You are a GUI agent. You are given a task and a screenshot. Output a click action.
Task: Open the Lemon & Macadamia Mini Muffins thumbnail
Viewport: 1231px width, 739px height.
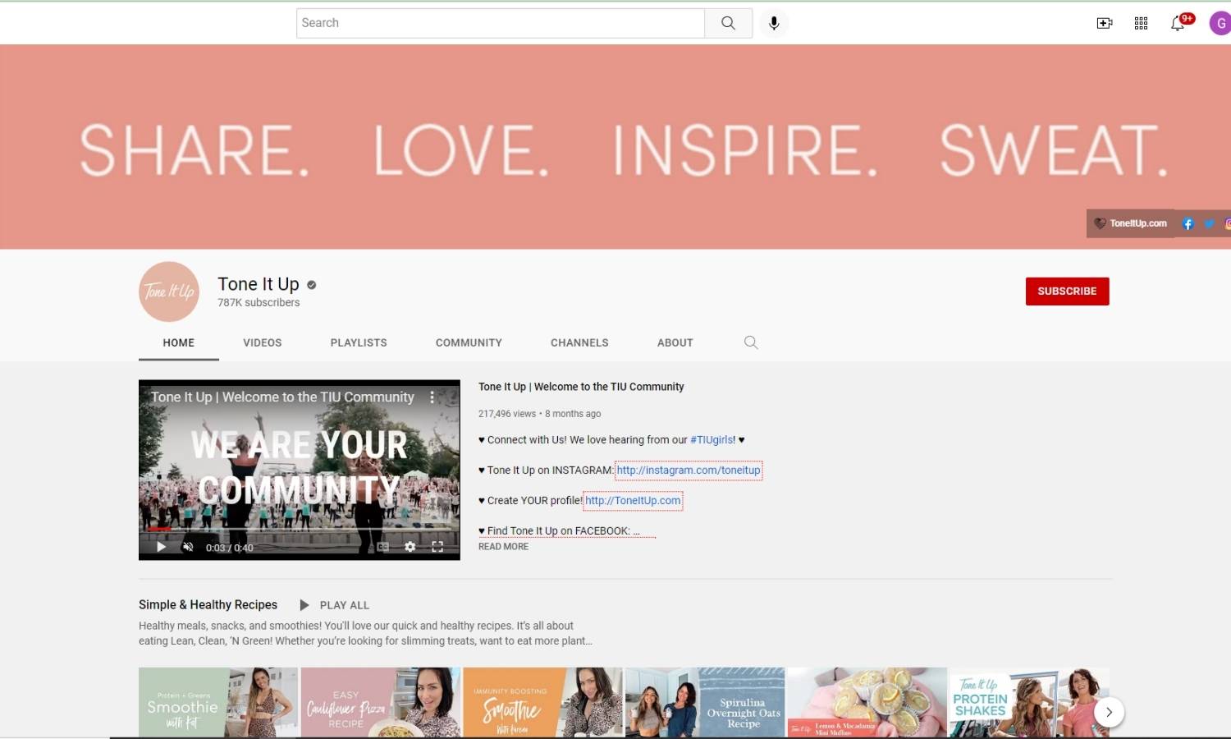867,702
